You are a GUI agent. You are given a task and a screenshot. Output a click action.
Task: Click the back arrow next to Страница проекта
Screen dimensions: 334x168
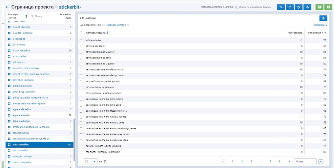tap(7, 7)
